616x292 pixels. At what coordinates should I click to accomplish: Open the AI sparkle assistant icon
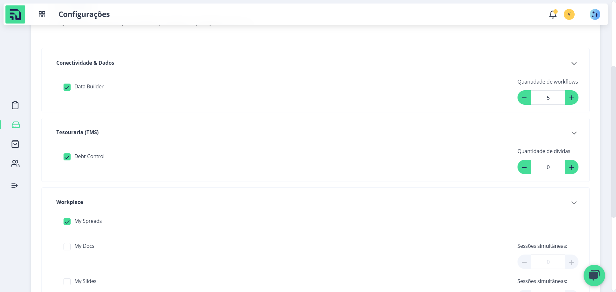pos(595,14)
